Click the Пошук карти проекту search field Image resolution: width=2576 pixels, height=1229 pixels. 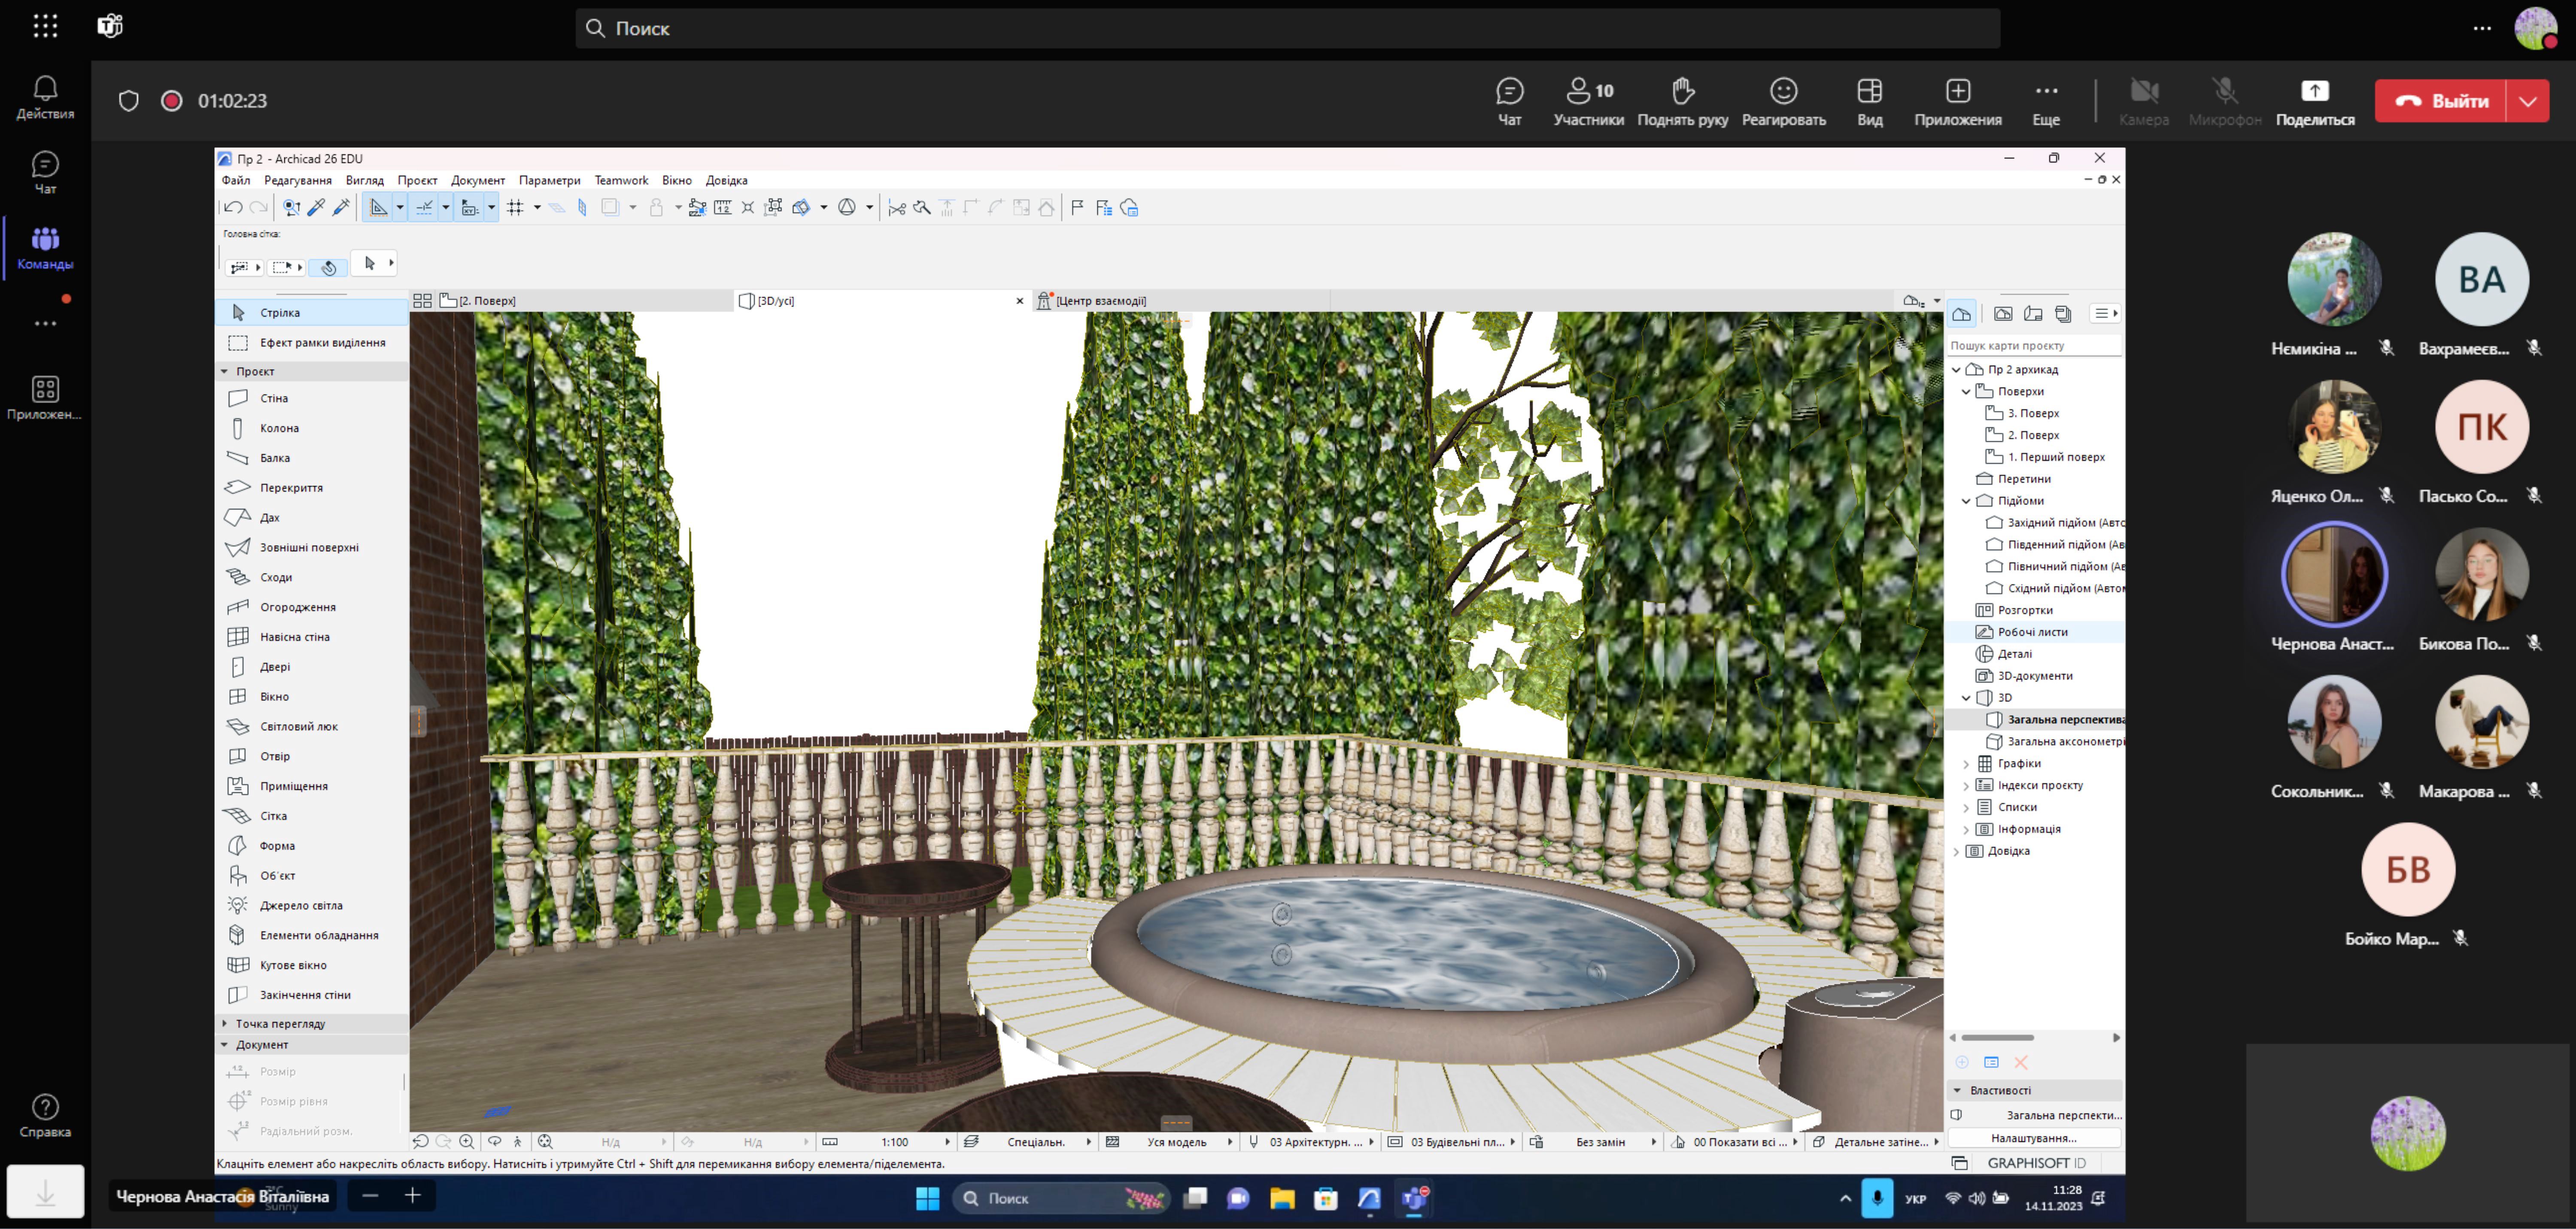click(x=2034, y=346)
